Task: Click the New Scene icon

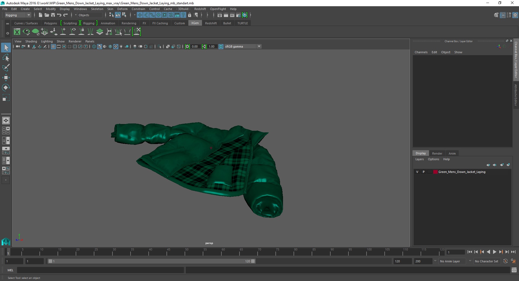Action: tap(40, 15)
